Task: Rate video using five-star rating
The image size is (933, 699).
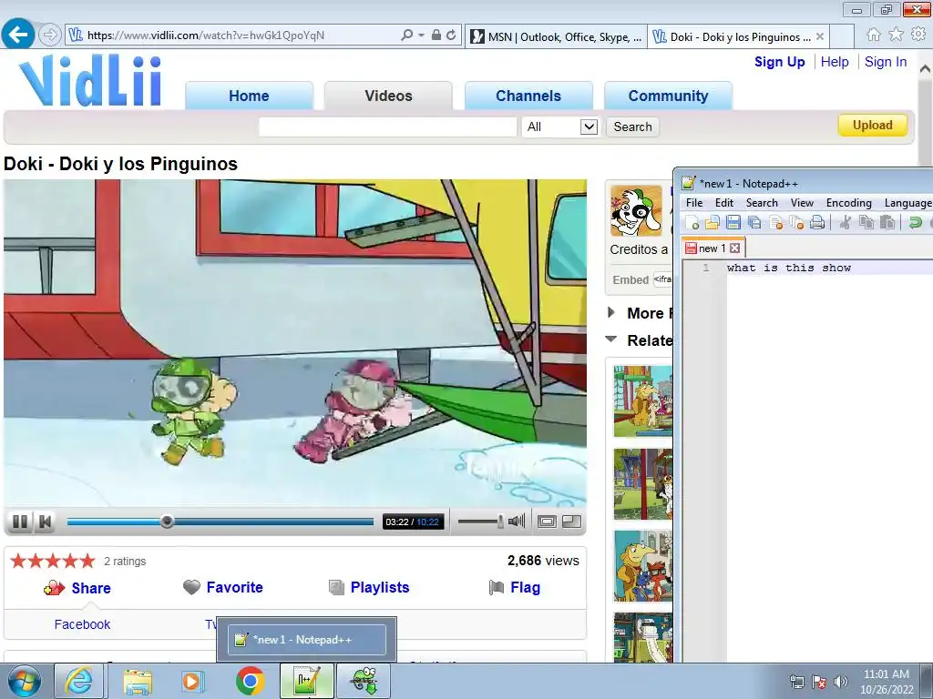Action: 52,561
